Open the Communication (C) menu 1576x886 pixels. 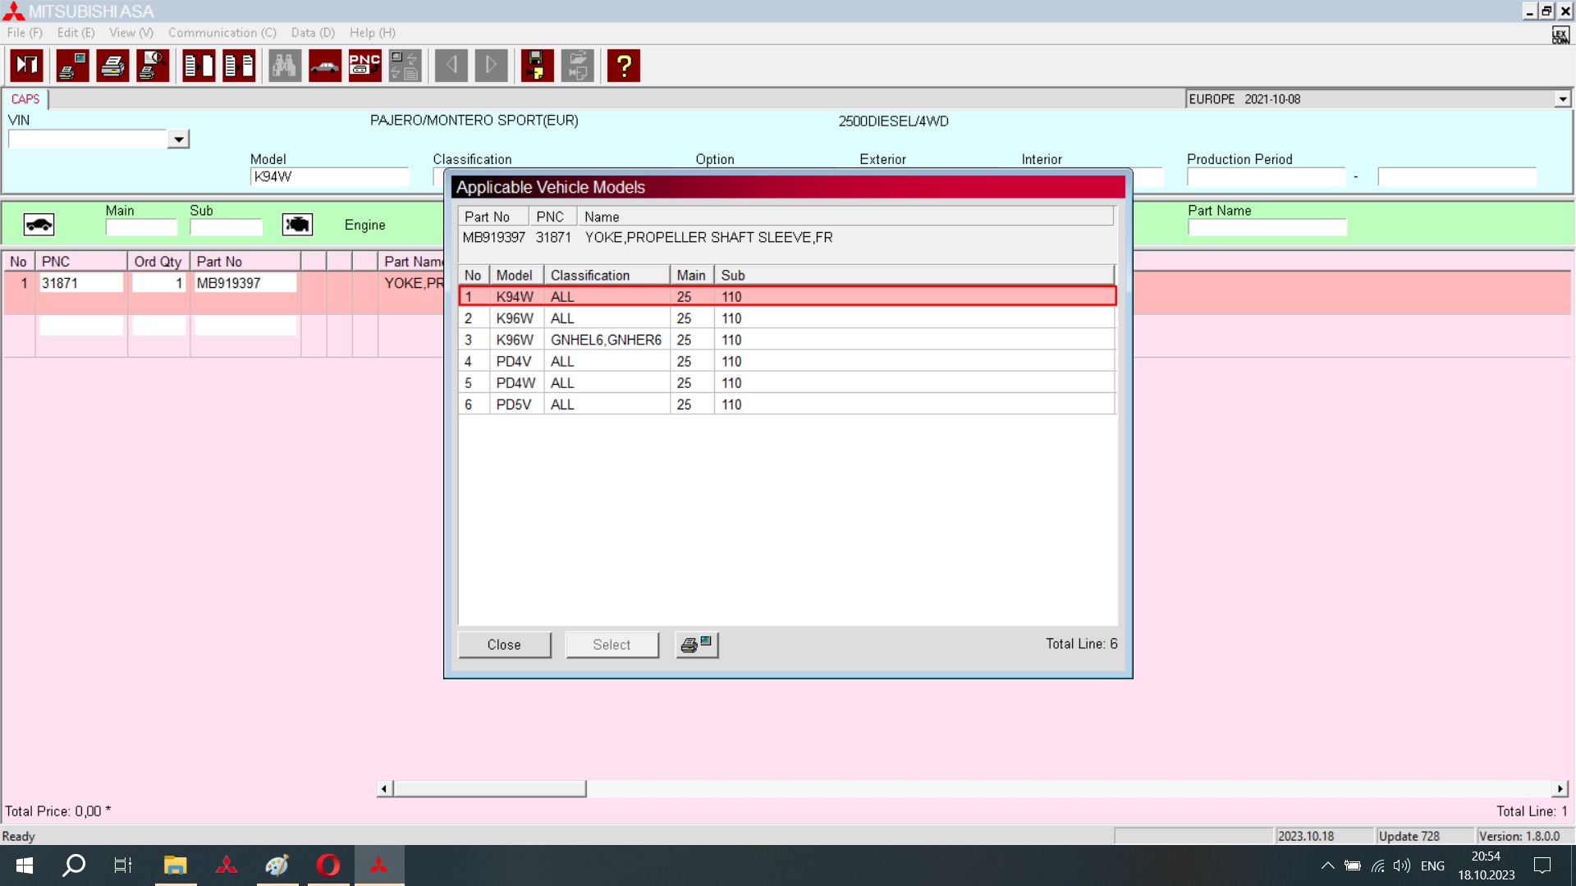pos(222,33)
